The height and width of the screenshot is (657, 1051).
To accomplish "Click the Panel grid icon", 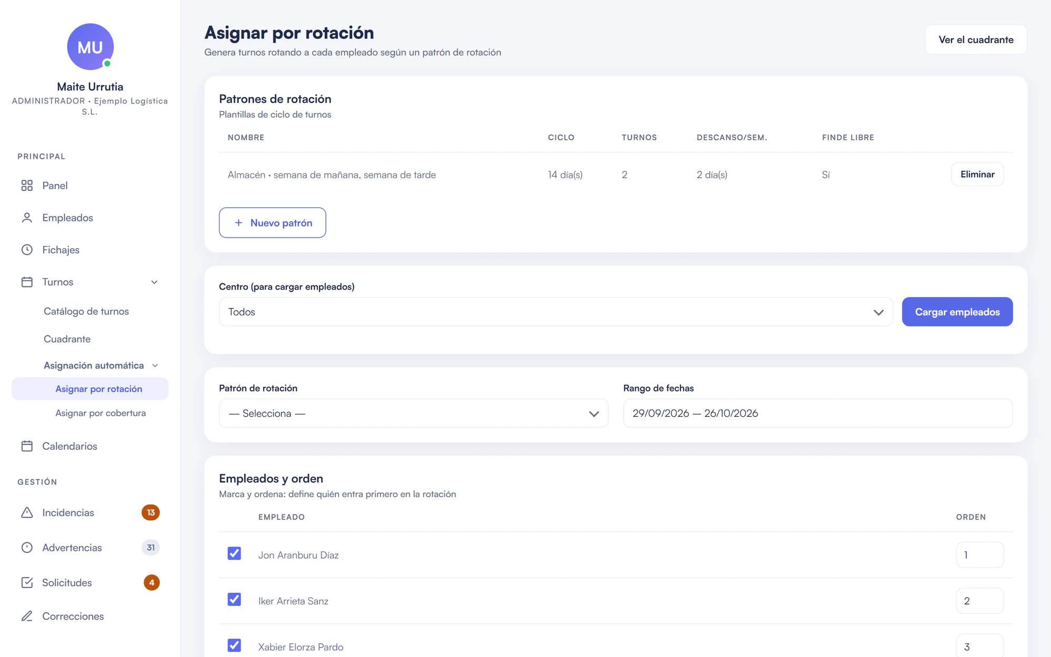I will (27, 186).
